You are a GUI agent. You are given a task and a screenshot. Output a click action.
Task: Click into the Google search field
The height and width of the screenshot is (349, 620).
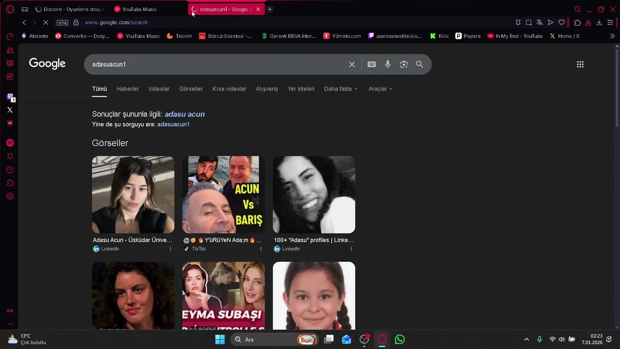[218, 64]
